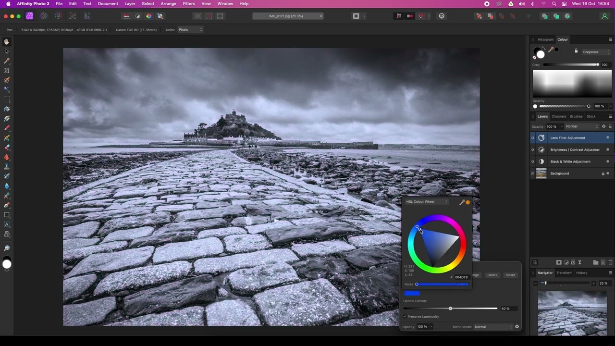Image resolution: width=615 pixels, height=346 pixels.
Task: Zoom in with Navigator plus button
Action: coord(594,284)
